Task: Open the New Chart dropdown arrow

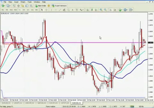Action: (x=5, y=6)
